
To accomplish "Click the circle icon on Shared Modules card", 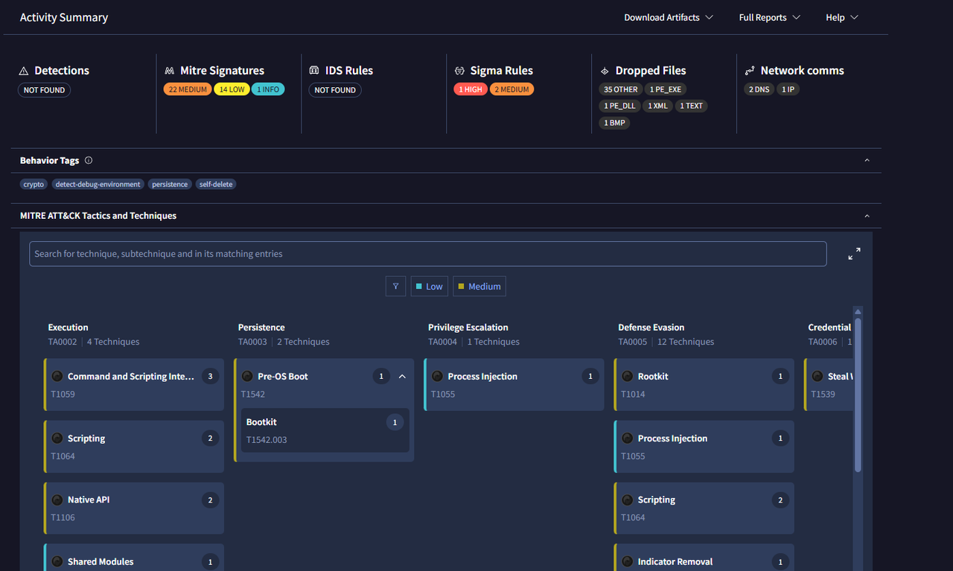I will tap(57, 561).
